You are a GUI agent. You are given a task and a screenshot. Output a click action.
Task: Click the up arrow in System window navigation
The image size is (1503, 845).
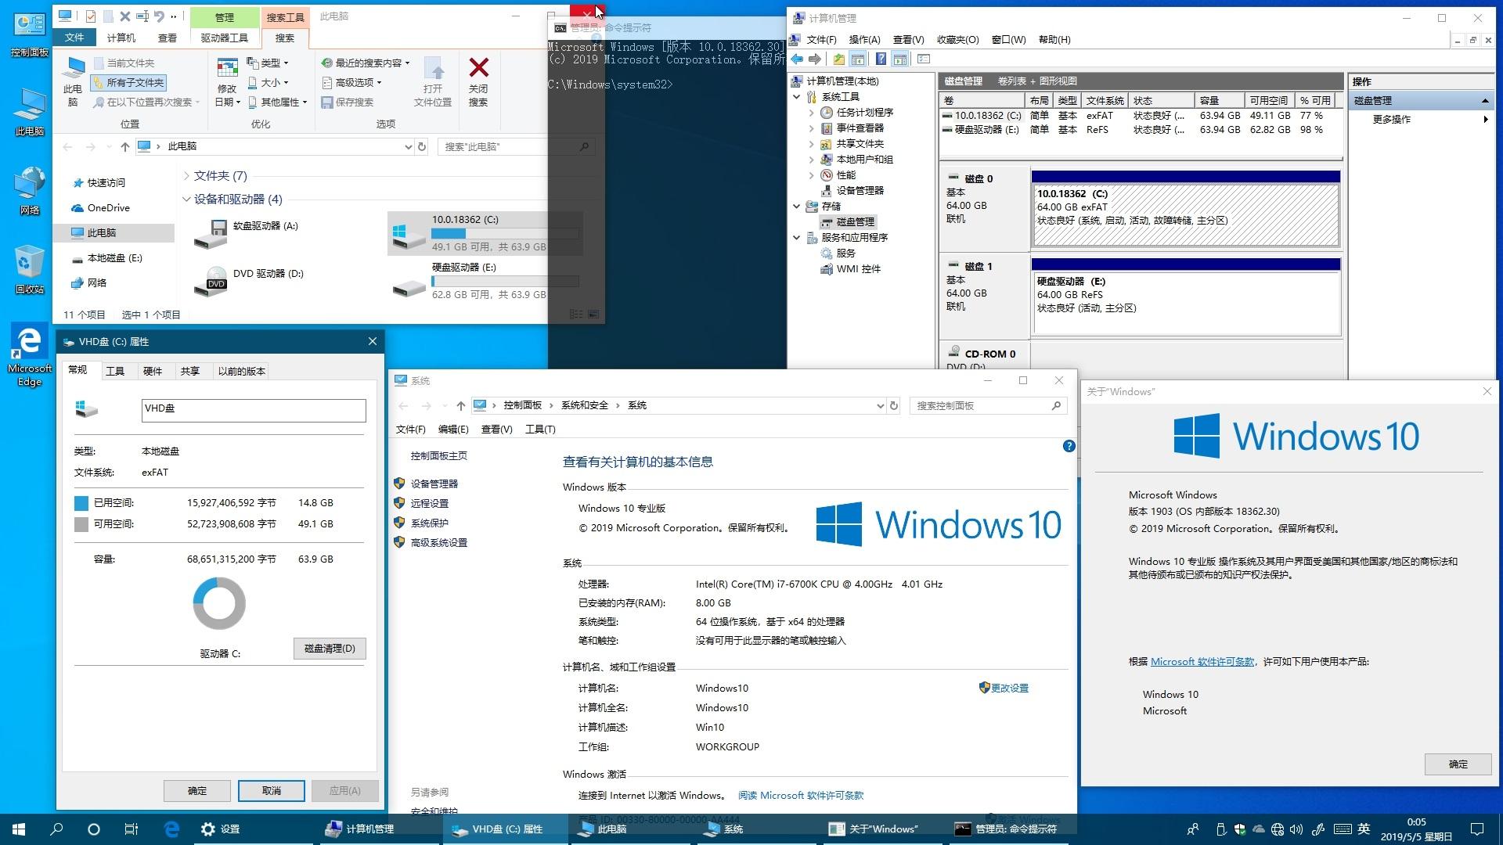460,405
